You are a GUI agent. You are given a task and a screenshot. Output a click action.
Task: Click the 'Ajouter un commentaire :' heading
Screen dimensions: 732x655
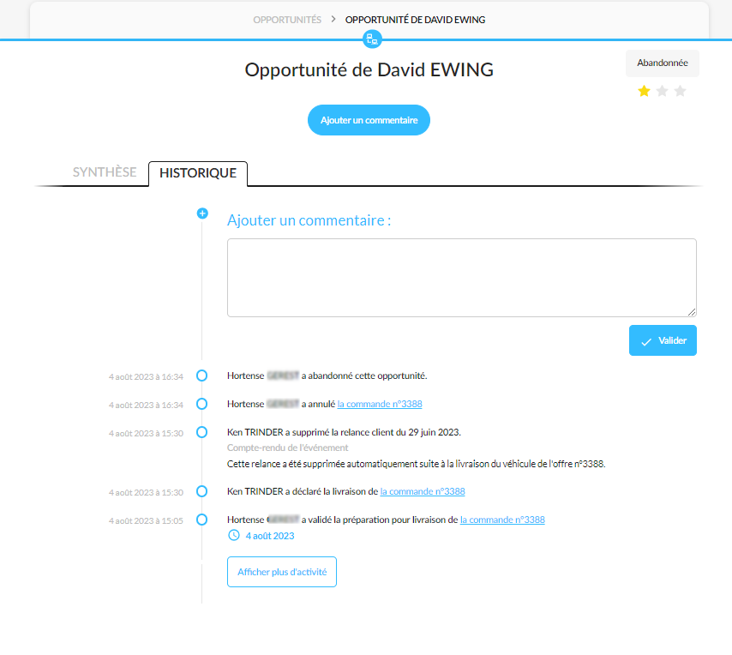[309, 219]
